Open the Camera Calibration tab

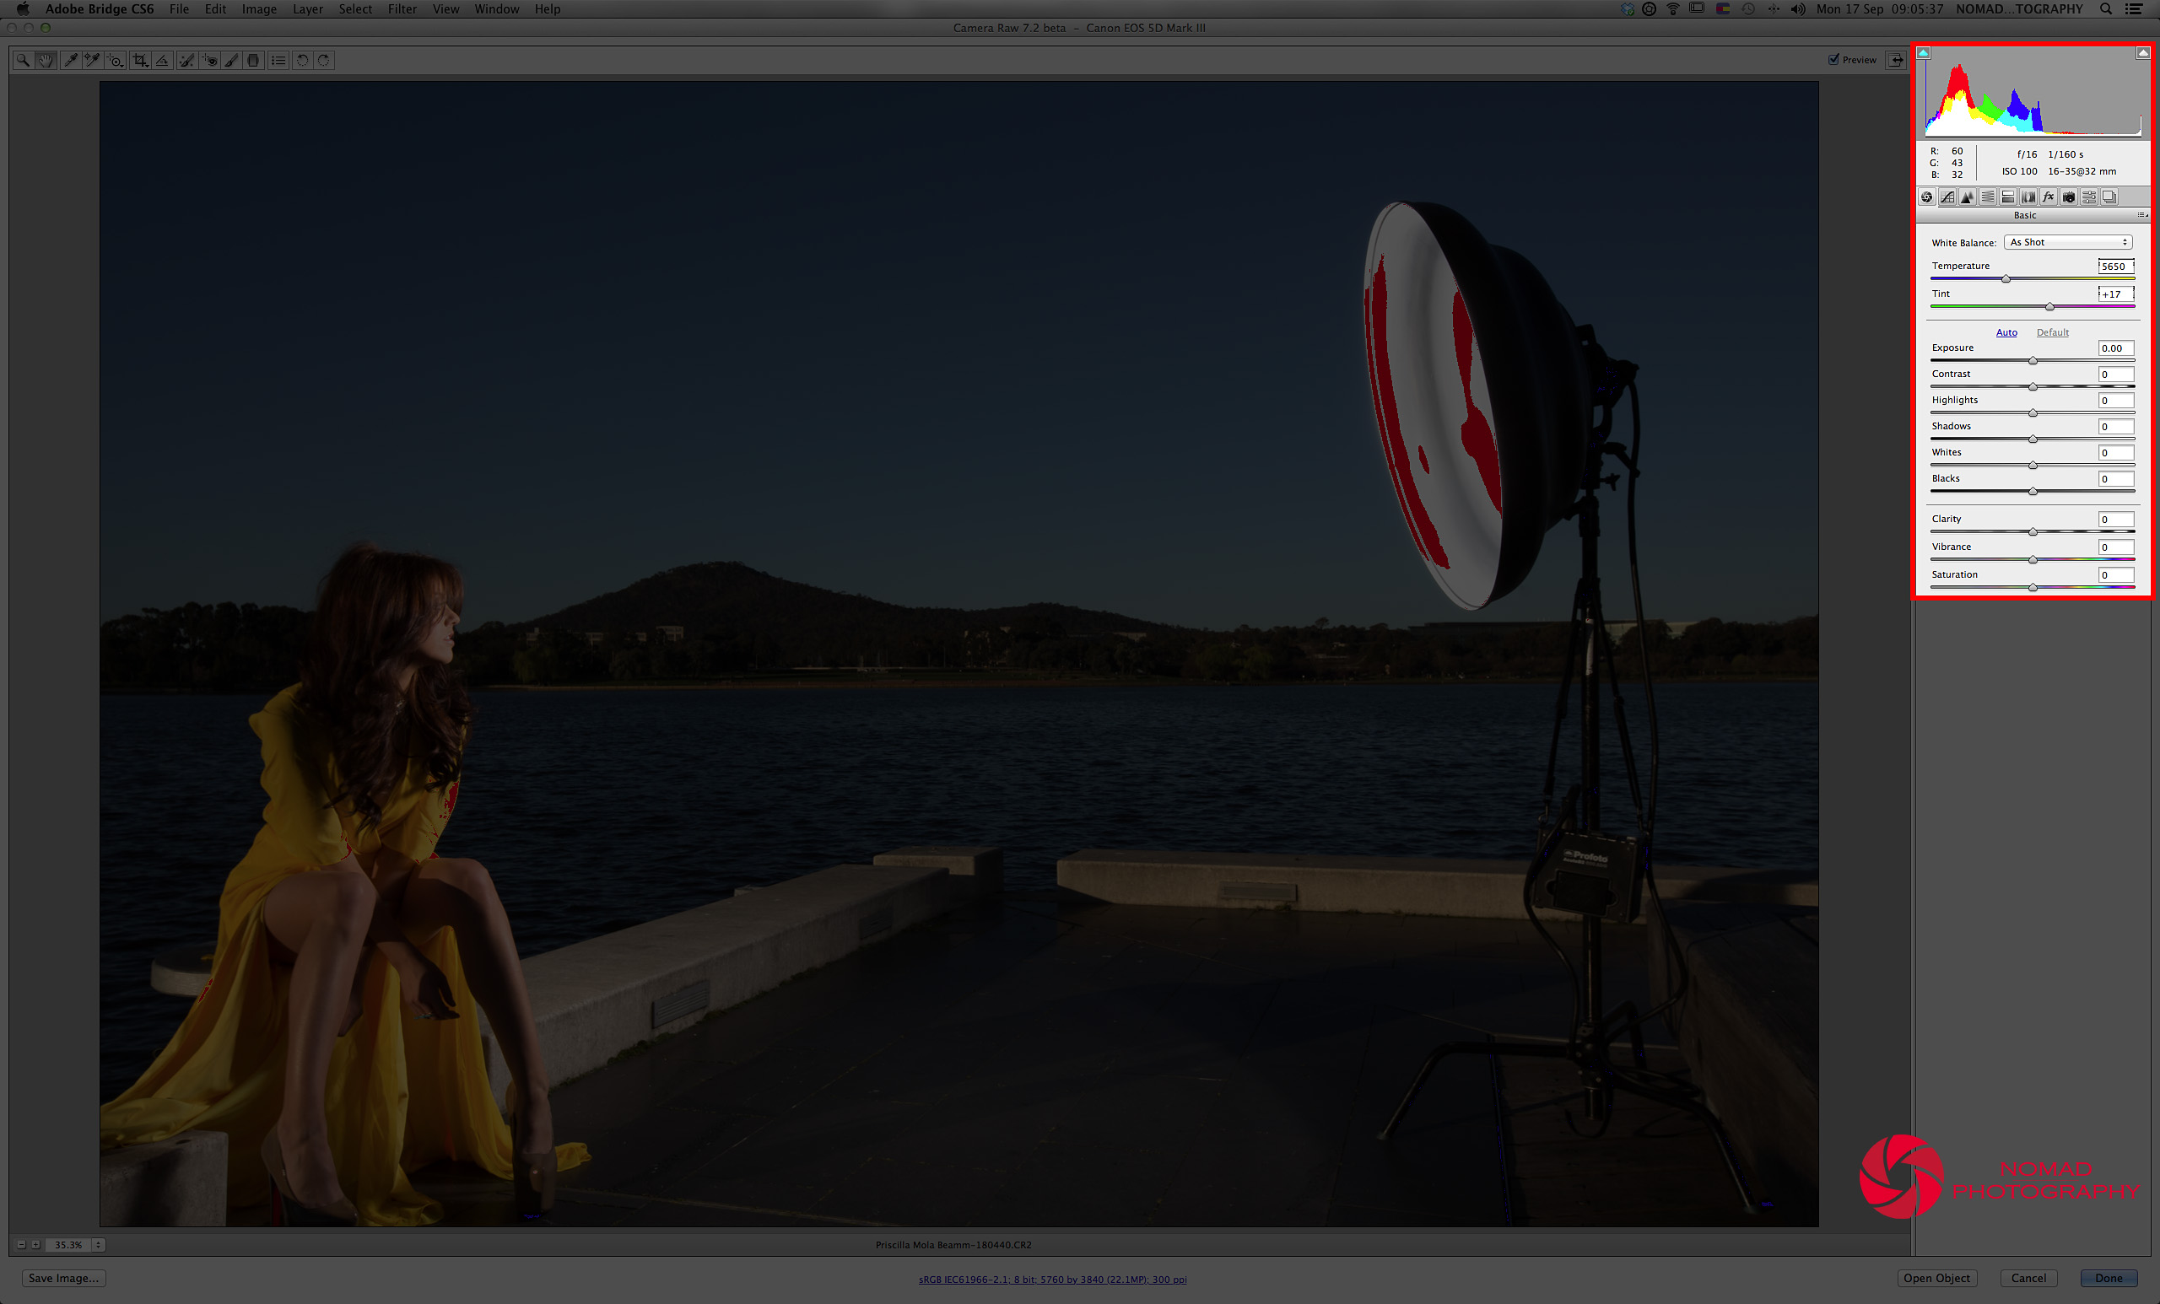pos(2069,197)
